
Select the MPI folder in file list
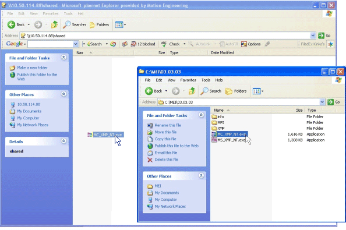point(218,122)
